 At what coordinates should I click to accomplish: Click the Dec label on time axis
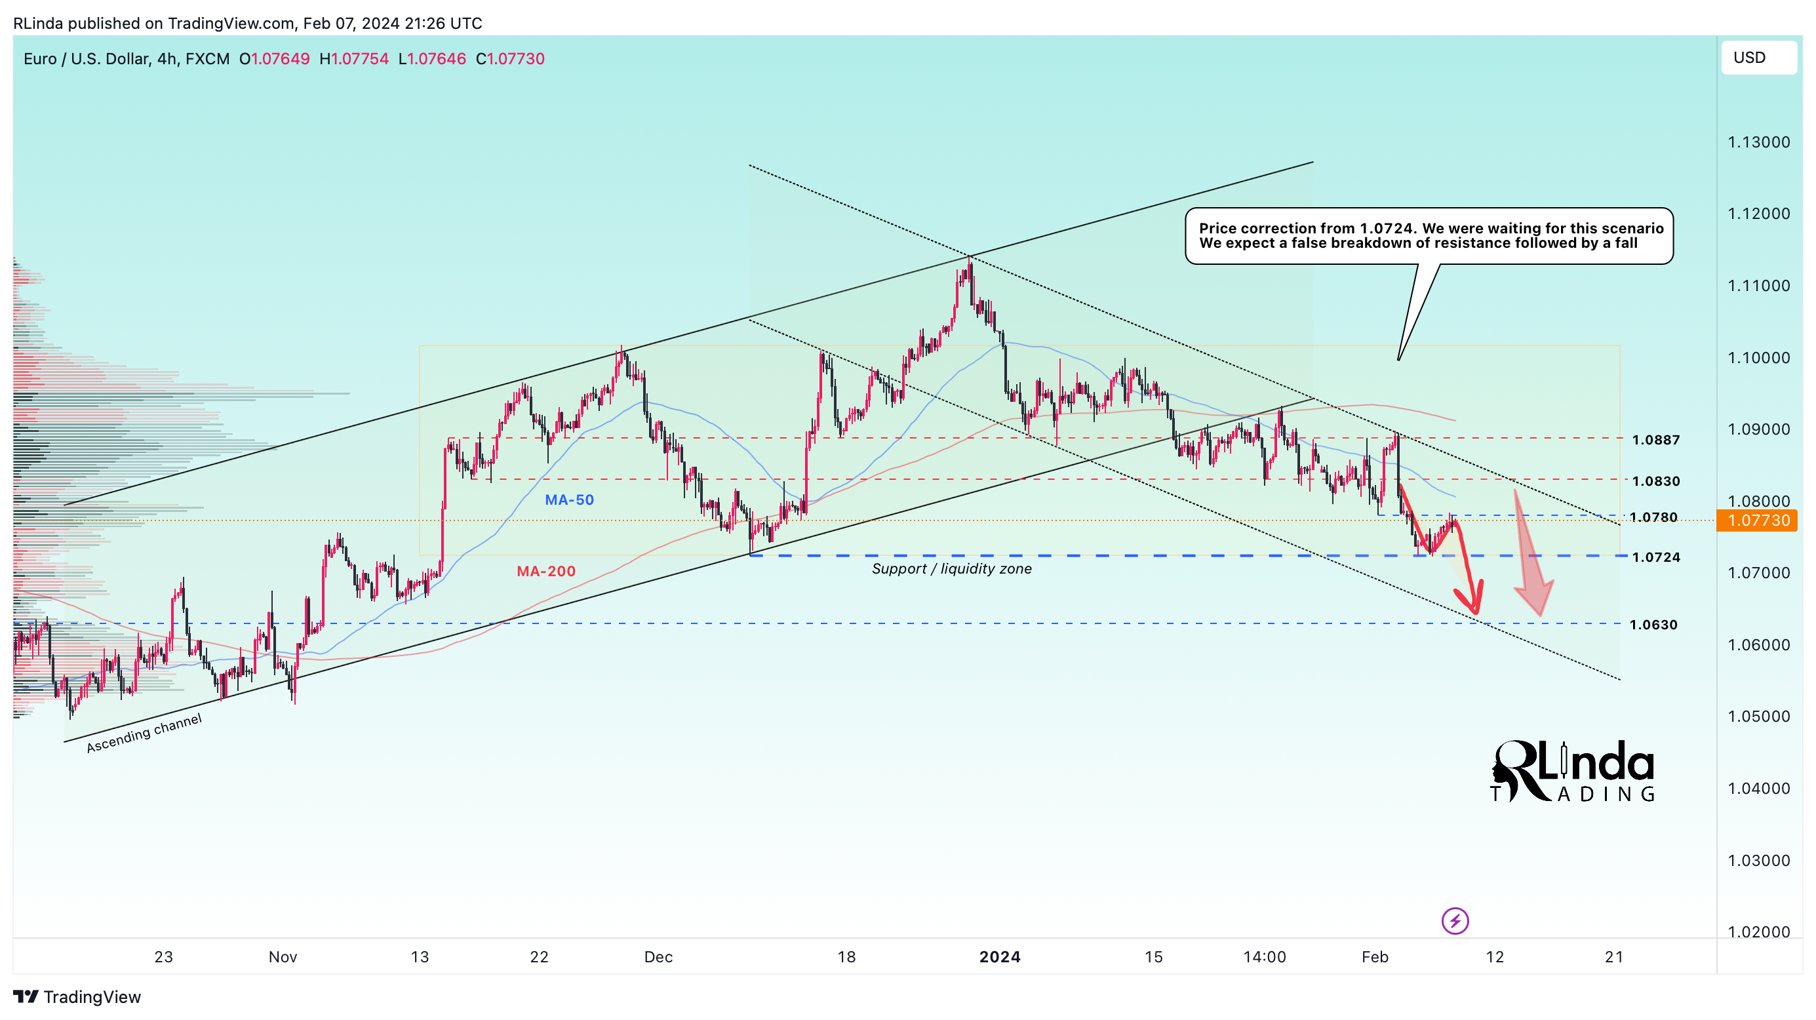[x=658, y=956]
